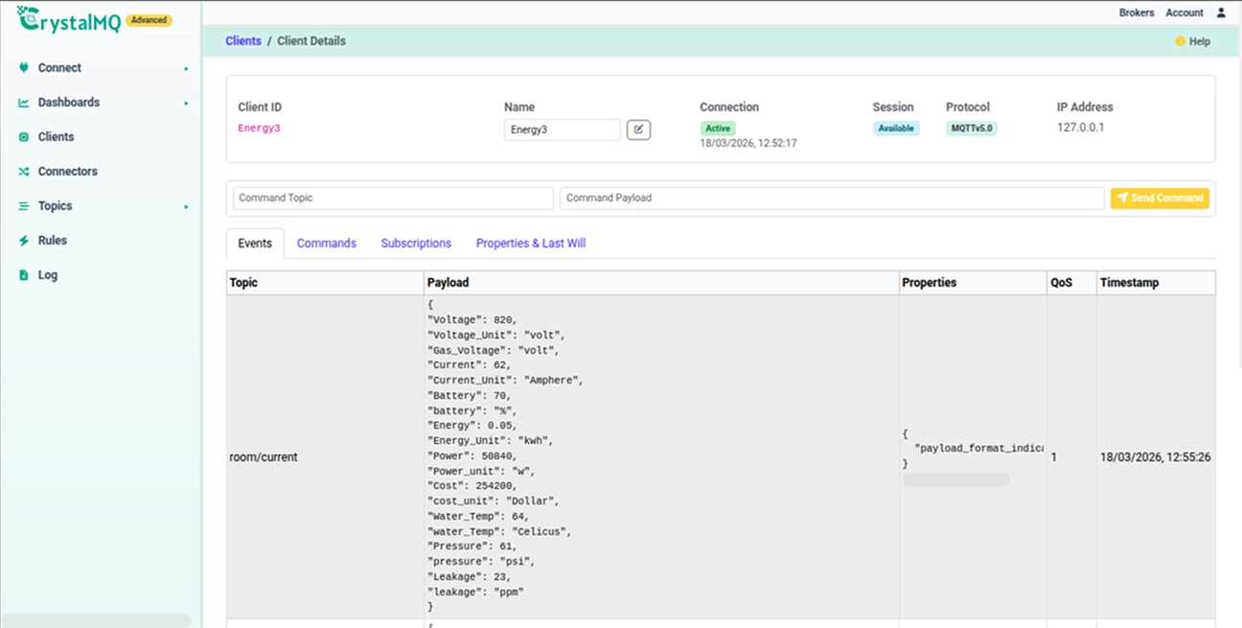Switch to the Subscriptions tab
Image resolution: width=1242 pixels, height=628 pixels.
pyautogui.click(x=416, y=244)
